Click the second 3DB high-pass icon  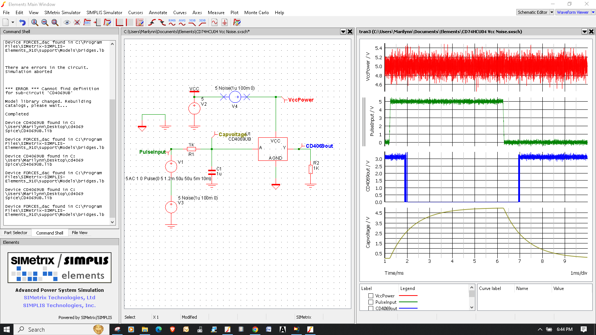point(202,22)
